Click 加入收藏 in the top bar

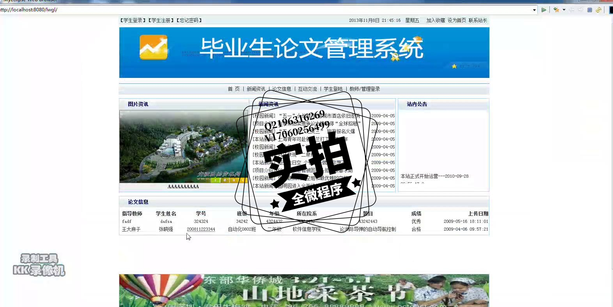click(x=436, y=20)
